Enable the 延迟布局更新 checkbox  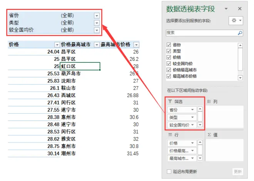[x=169, y=171]
